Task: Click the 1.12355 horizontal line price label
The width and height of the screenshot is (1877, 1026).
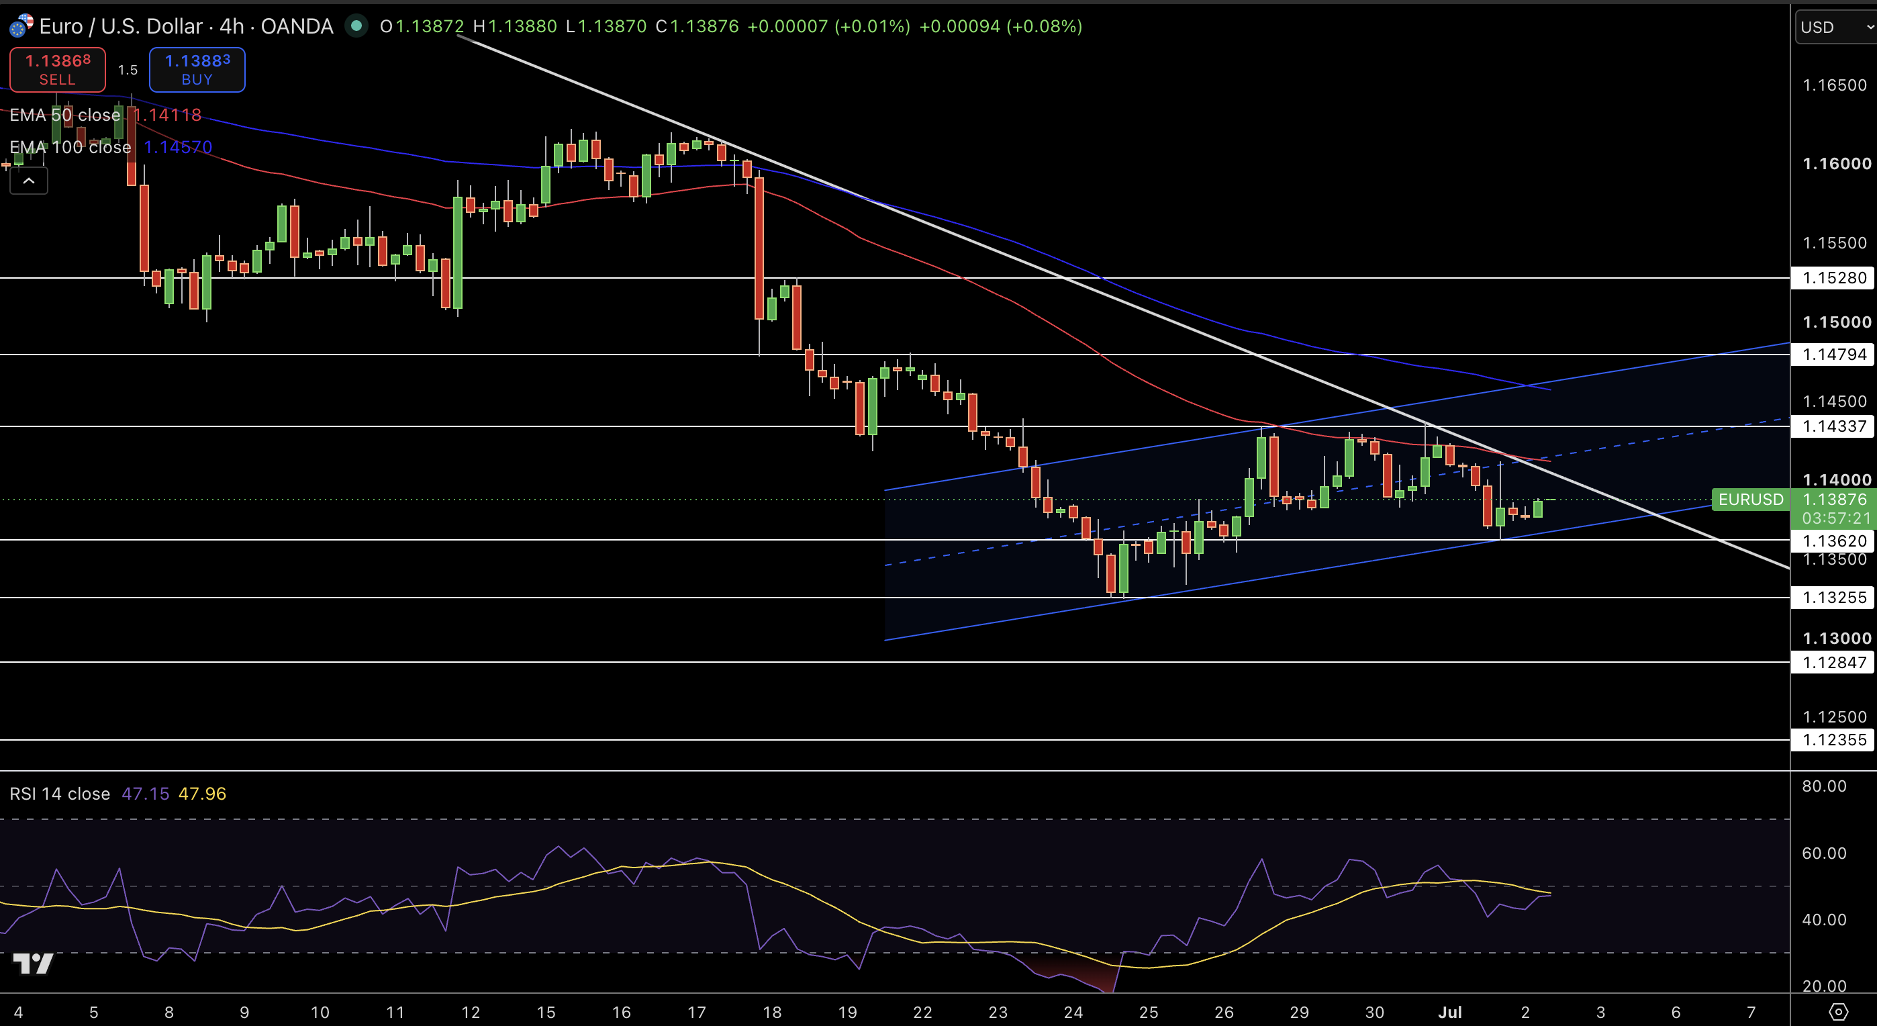Action: 1833,740
